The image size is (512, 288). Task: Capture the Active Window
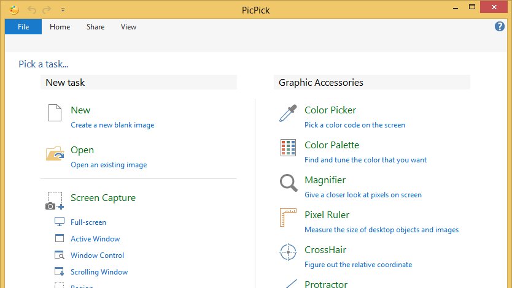pyautogui.click(x=95, y=239)
